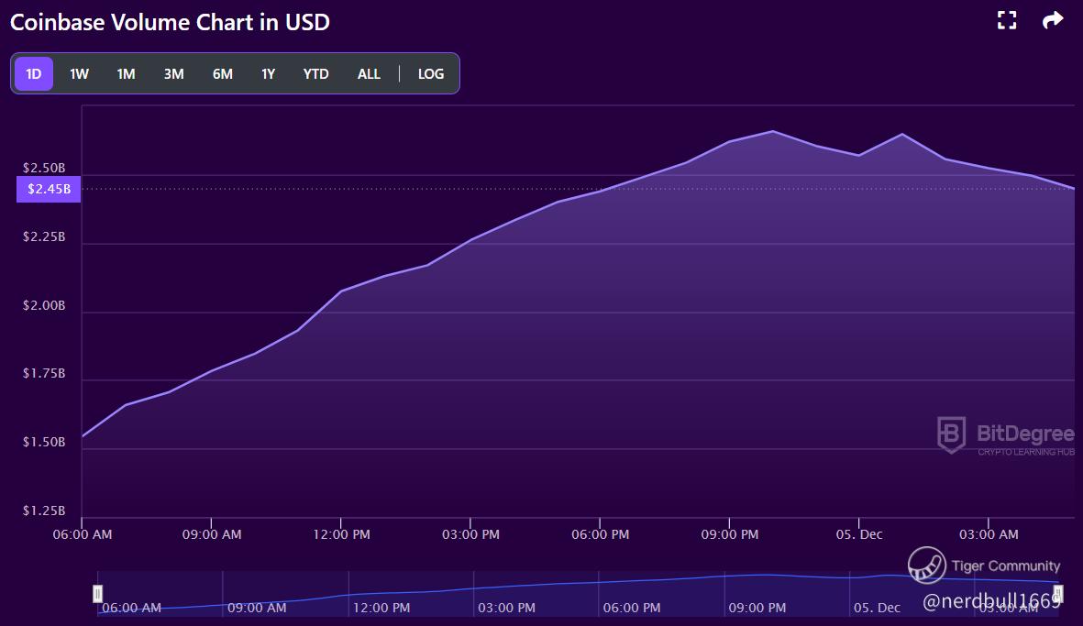
Task: Click the $1.50B axis label
Action: pos(44,442)
